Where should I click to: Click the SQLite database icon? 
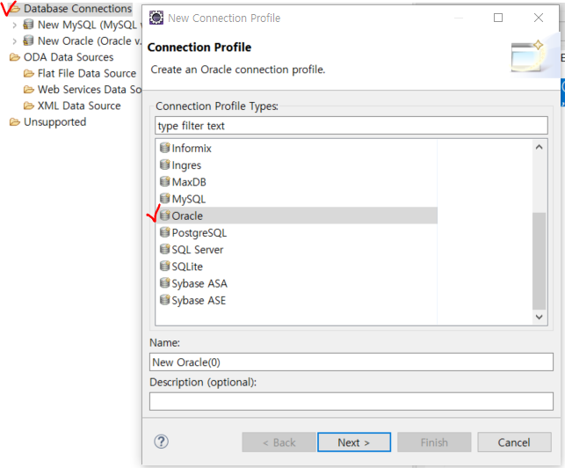[164, 267]
